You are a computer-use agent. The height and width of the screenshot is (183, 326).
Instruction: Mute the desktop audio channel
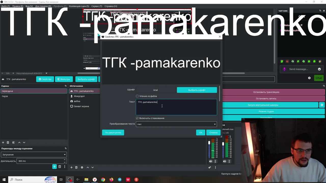225,161
